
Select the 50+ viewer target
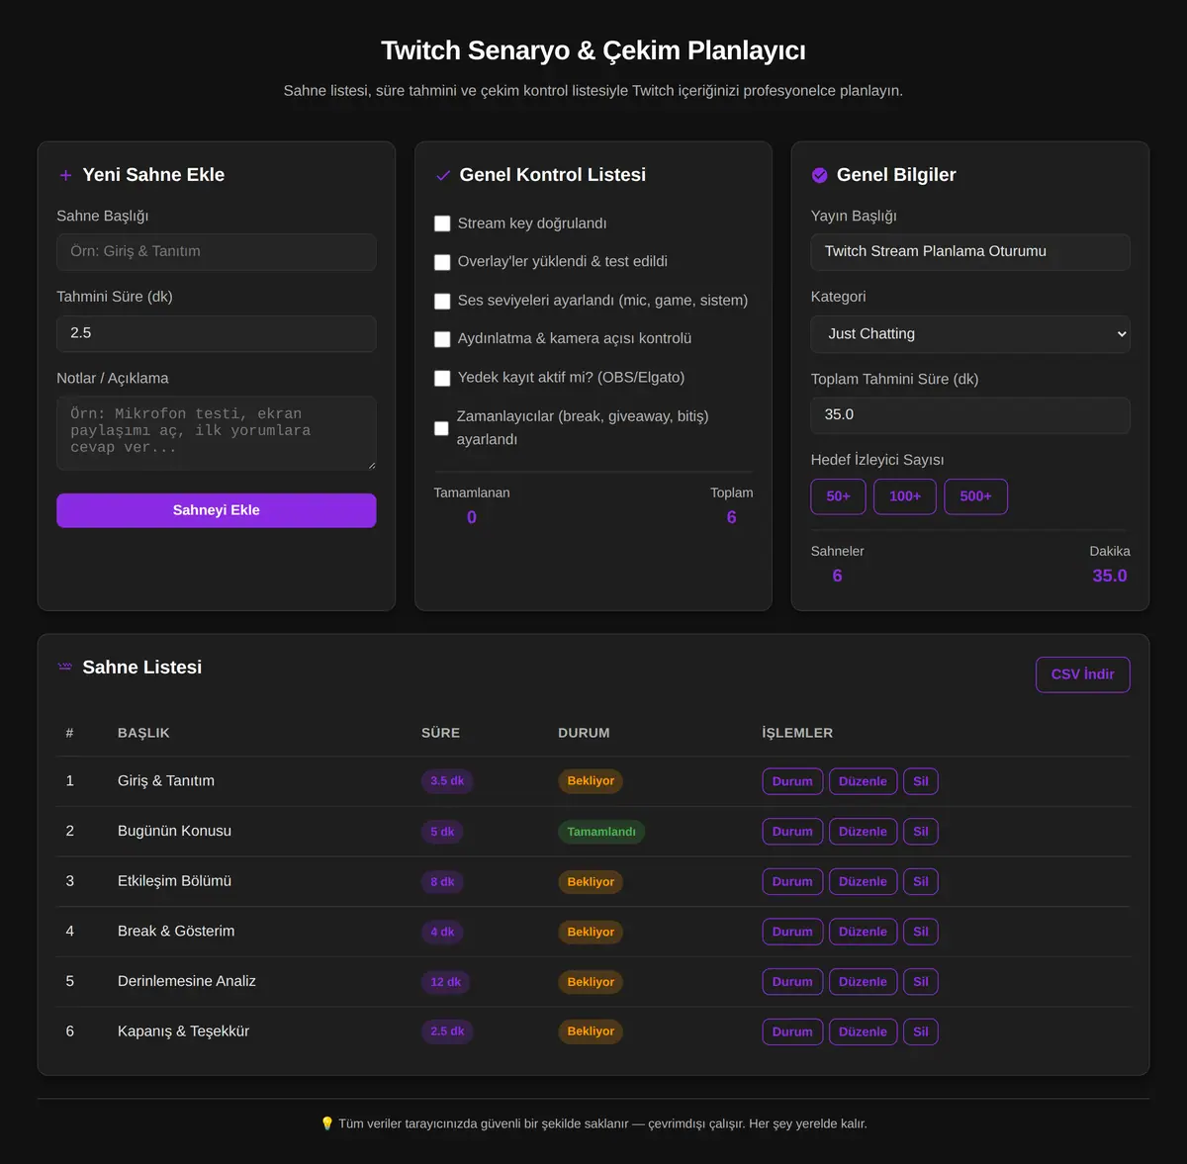point(839,496)
